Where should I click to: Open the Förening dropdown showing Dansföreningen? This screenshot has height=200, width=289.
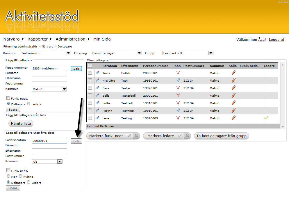click(117, 53)
